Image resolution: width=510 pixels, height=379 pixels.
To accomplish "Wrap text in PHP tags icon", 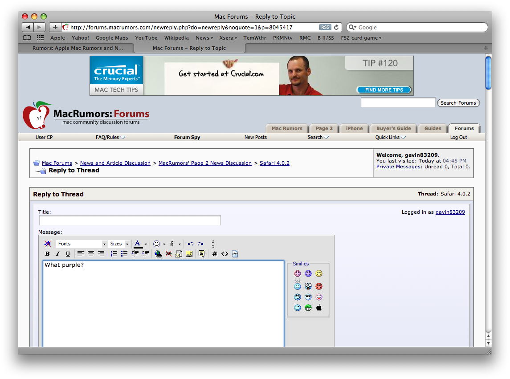I will tap(235, 254).
